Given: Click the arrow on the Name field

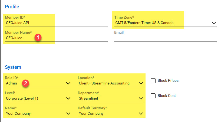Looking at the screenshot, I should pyautogui.click(x=68, y=114).
